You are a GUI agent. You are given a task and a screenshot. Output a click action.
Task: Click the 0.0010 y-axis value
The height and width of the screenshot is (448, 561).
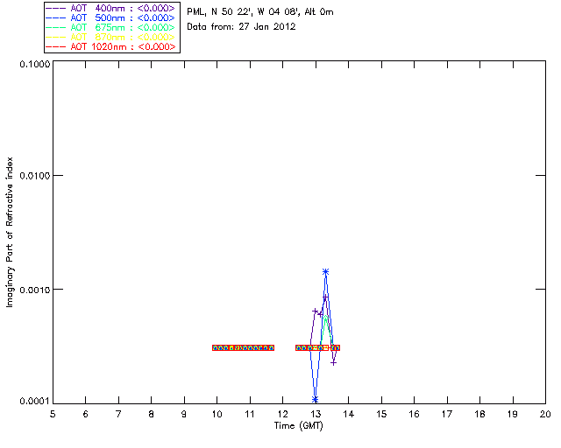point(34,290)
